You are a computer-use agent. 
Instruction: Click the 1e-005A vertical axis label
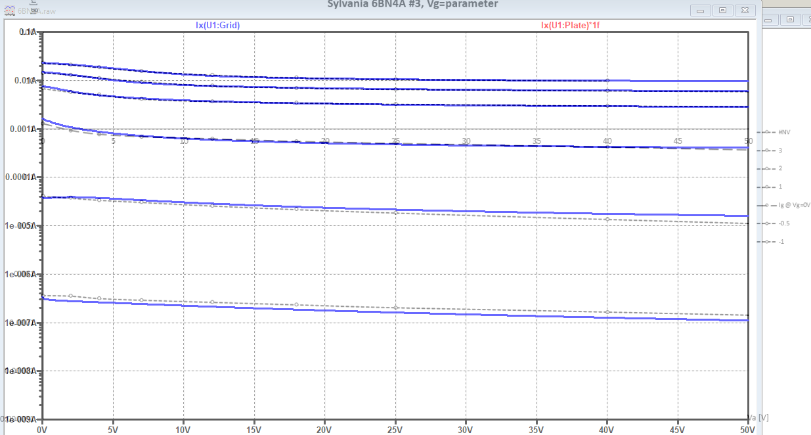click(x=22, y=225)
